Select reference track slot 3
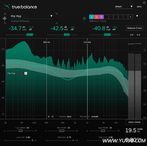Screen dimensions: 147x146 click(x=101, y=17)
